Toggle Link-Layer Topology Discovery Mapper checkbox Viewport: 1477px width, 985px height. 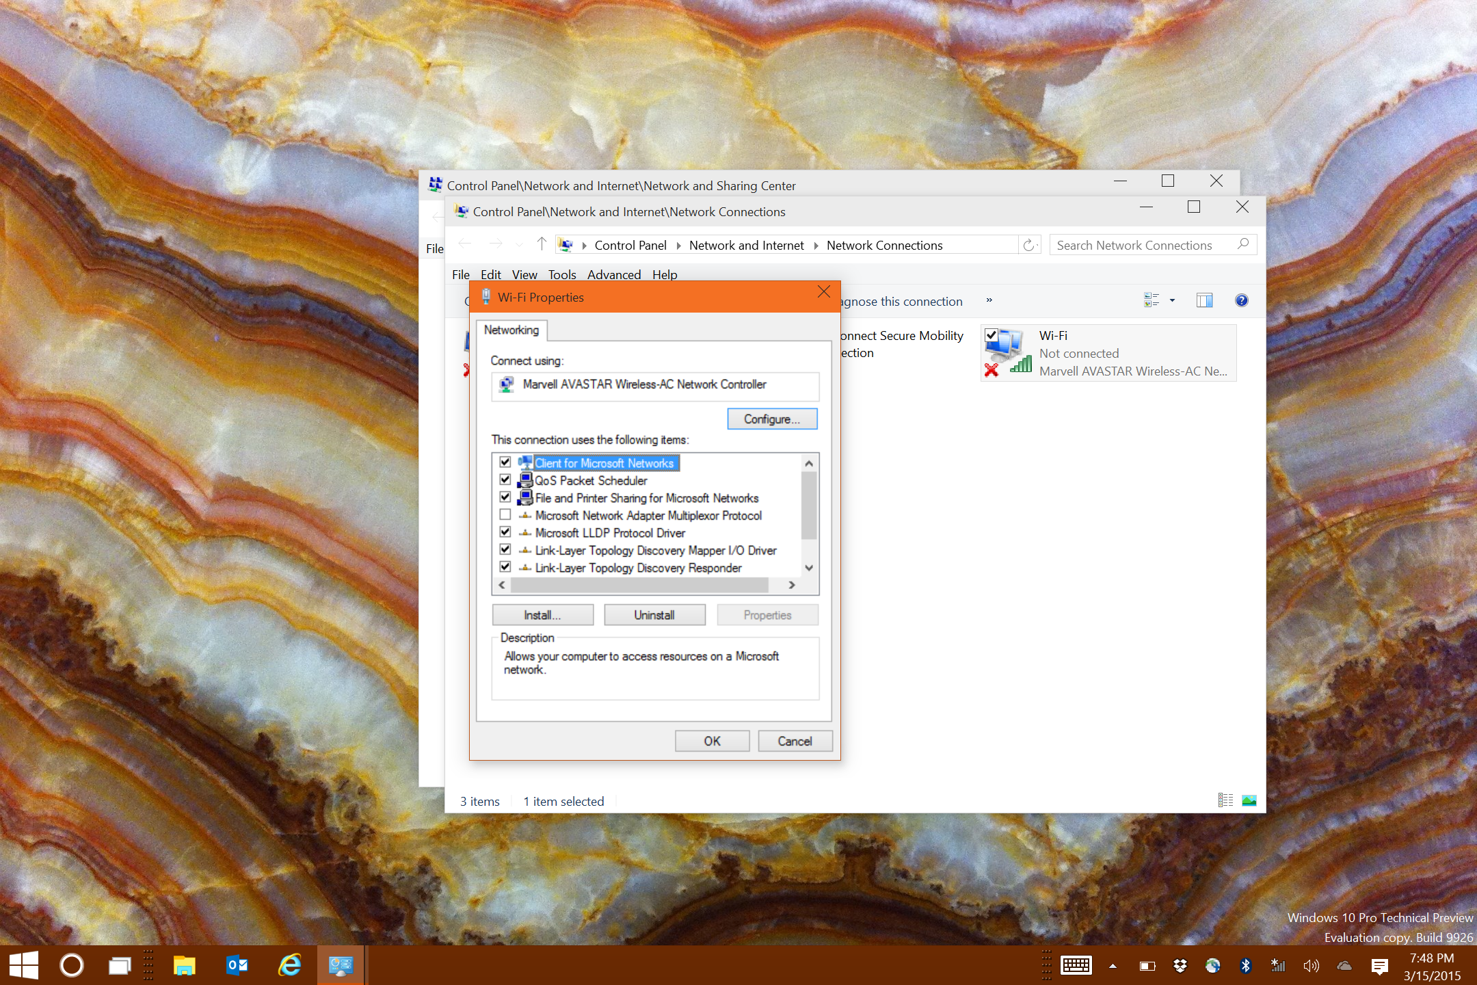[505, 549]
